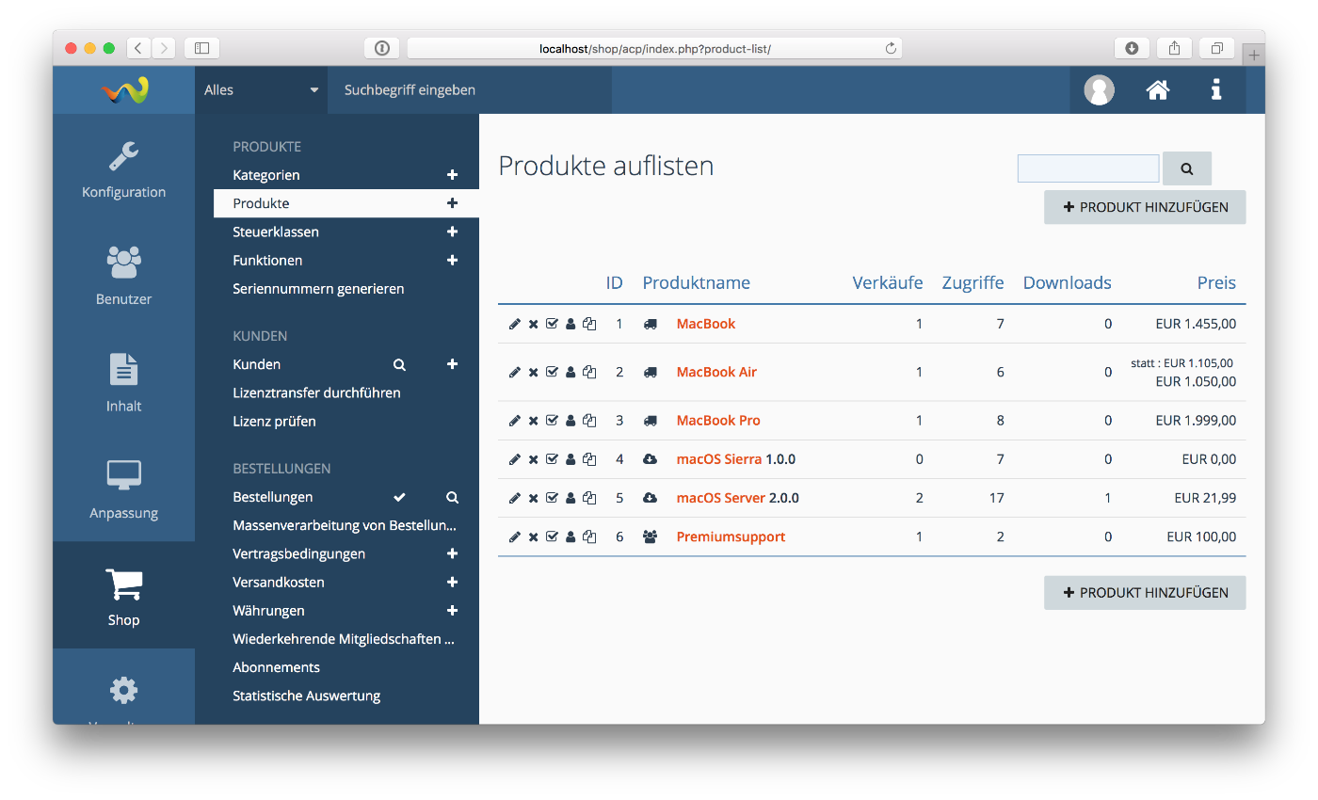
Task: Click the user icon in MacBook Pro row
Action: click(571, 421)
